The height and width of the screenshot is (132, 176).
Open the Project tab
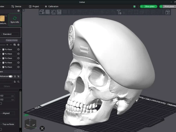pos(34,7)
